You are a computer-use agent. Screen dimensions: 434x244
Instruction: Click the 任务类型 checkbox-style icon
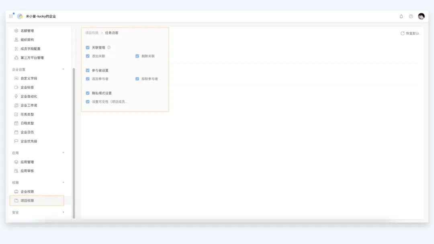[x=16, y=114]
